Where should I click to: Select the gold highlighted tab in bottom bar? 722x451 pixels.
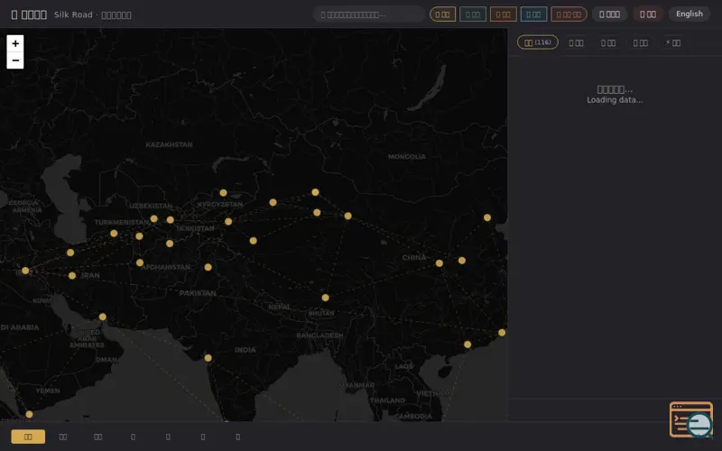[28, 437]
